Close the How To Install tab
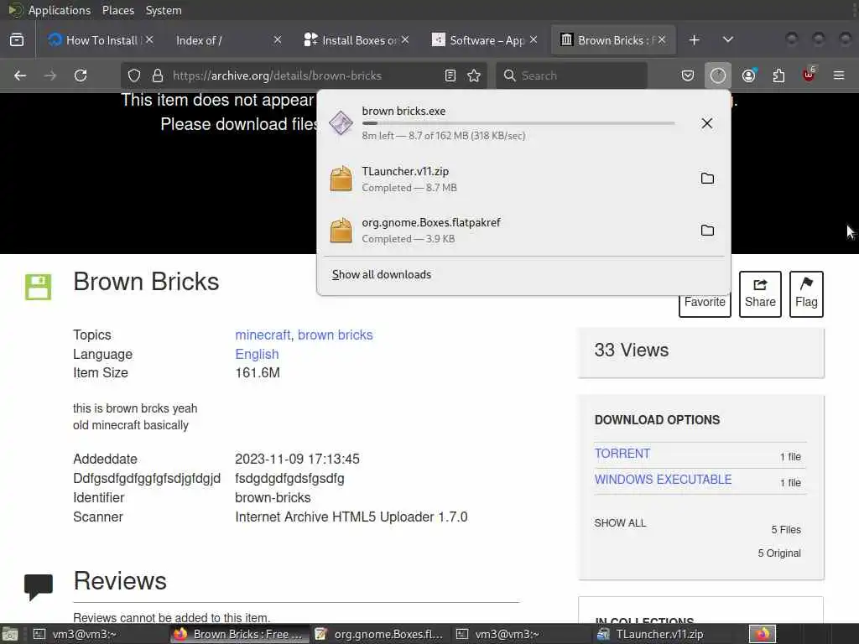Image resolution: width=859 pixels, height=644 pixels. pyautogui.click(x=149, y=39)
